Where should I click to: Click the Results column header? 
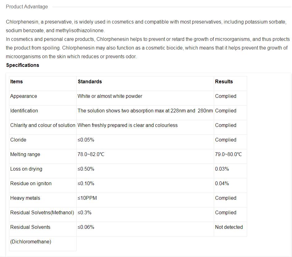pyautogui.click(x=224, y=81)
